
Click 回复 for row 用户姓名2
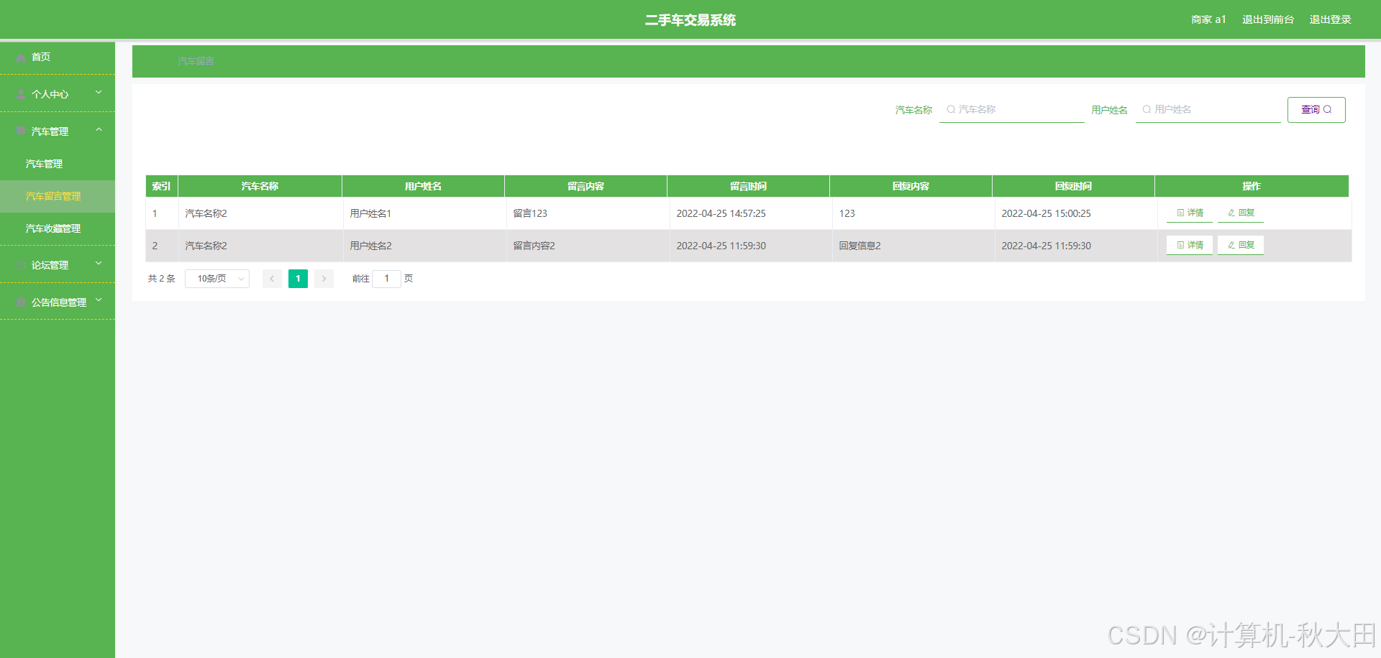[x=1241, y=245]
